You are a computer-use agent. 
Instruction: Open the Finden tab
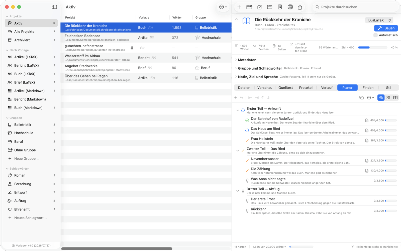click(368, 88)
